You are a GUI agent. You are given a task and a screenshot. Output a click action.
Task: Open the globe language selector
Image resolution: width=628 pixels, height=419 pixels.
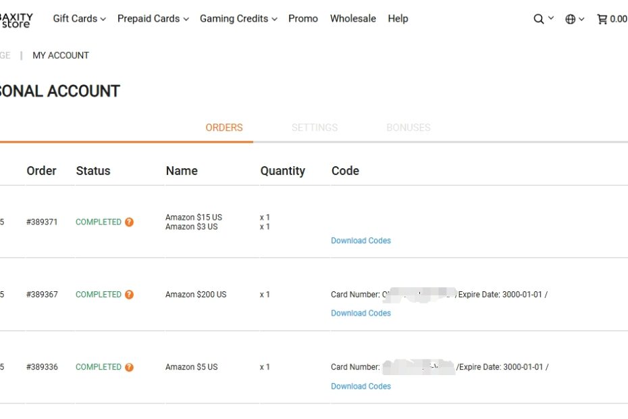571,19
